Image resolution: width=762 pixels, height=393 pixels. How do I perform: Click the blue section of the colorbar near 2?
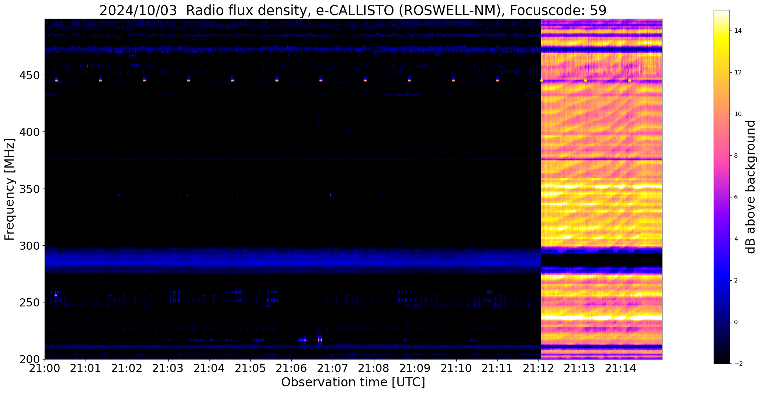point(722,281)
